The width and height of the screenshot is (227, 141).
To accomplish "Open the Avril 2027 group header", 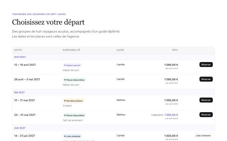I will [x=20, y=57].
